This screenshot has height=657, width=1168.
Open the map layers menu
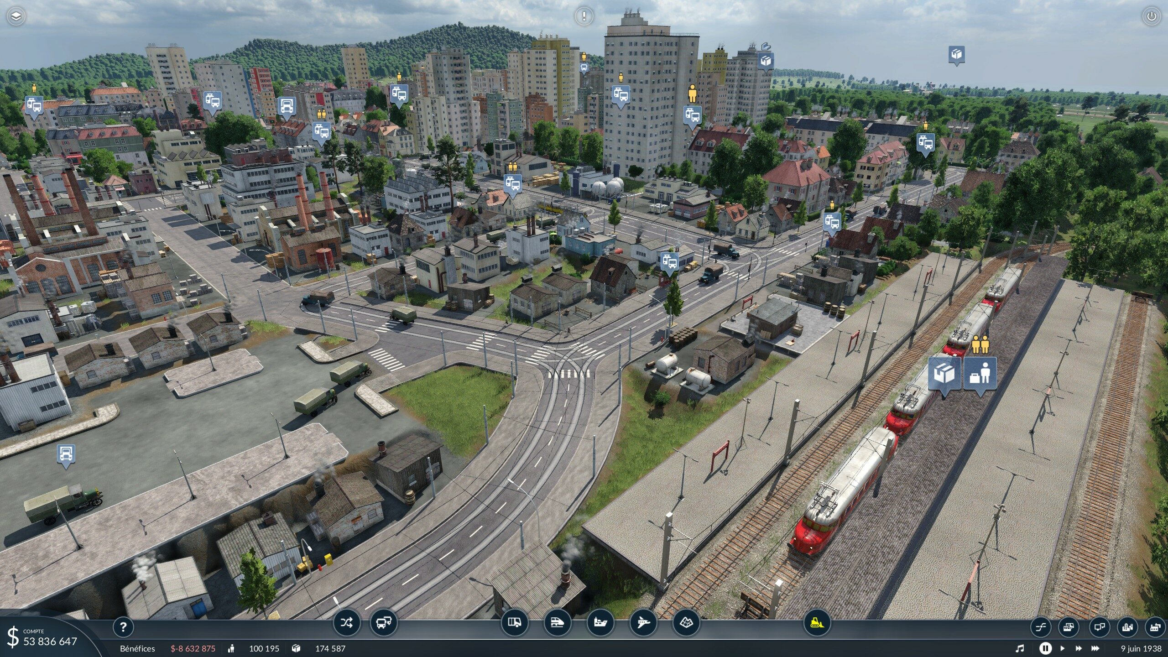click(x=16, y=16)
